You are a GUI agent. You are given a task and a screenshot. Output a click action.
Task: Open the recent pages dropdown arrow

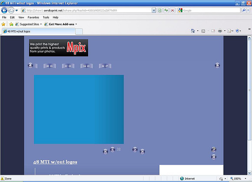click(x=17, y=10)
